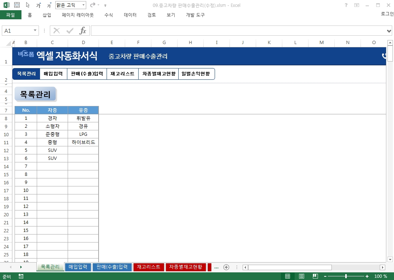Open the 수식 ribbon tab
The width and height of the screenshot is (394, 280).
(x=108, y=15)
